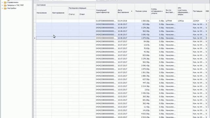Select the row with amount 13.67р.
This screenshot has height=118, width=210.
[122, 45]
